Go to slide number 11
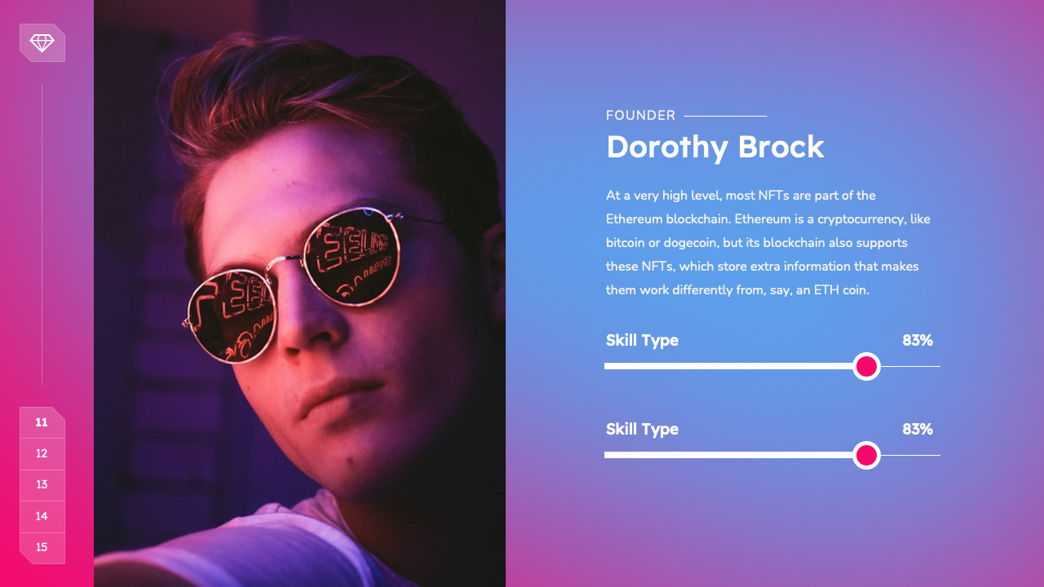1044x587 pixels. tap(42, 422)
